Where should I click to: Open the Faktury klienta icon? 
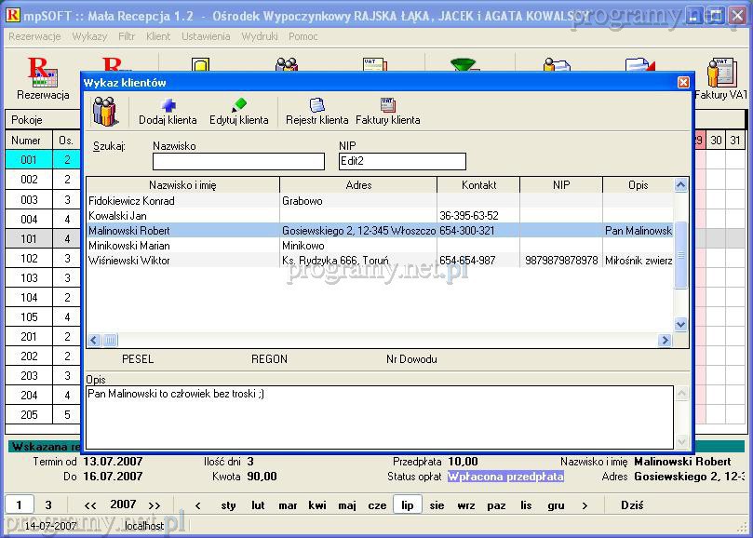(x=387, y=106)
